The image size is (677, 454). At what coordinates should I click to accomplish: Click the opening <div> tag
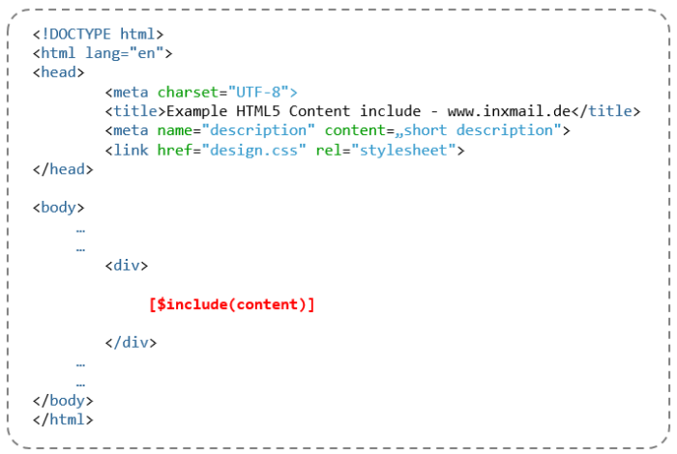tap(127, 266)
